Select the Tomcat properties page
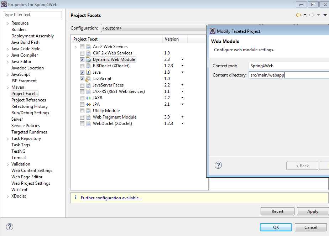Image resolution: width=329 pixels, height=236 pixels. coord(19,158)
